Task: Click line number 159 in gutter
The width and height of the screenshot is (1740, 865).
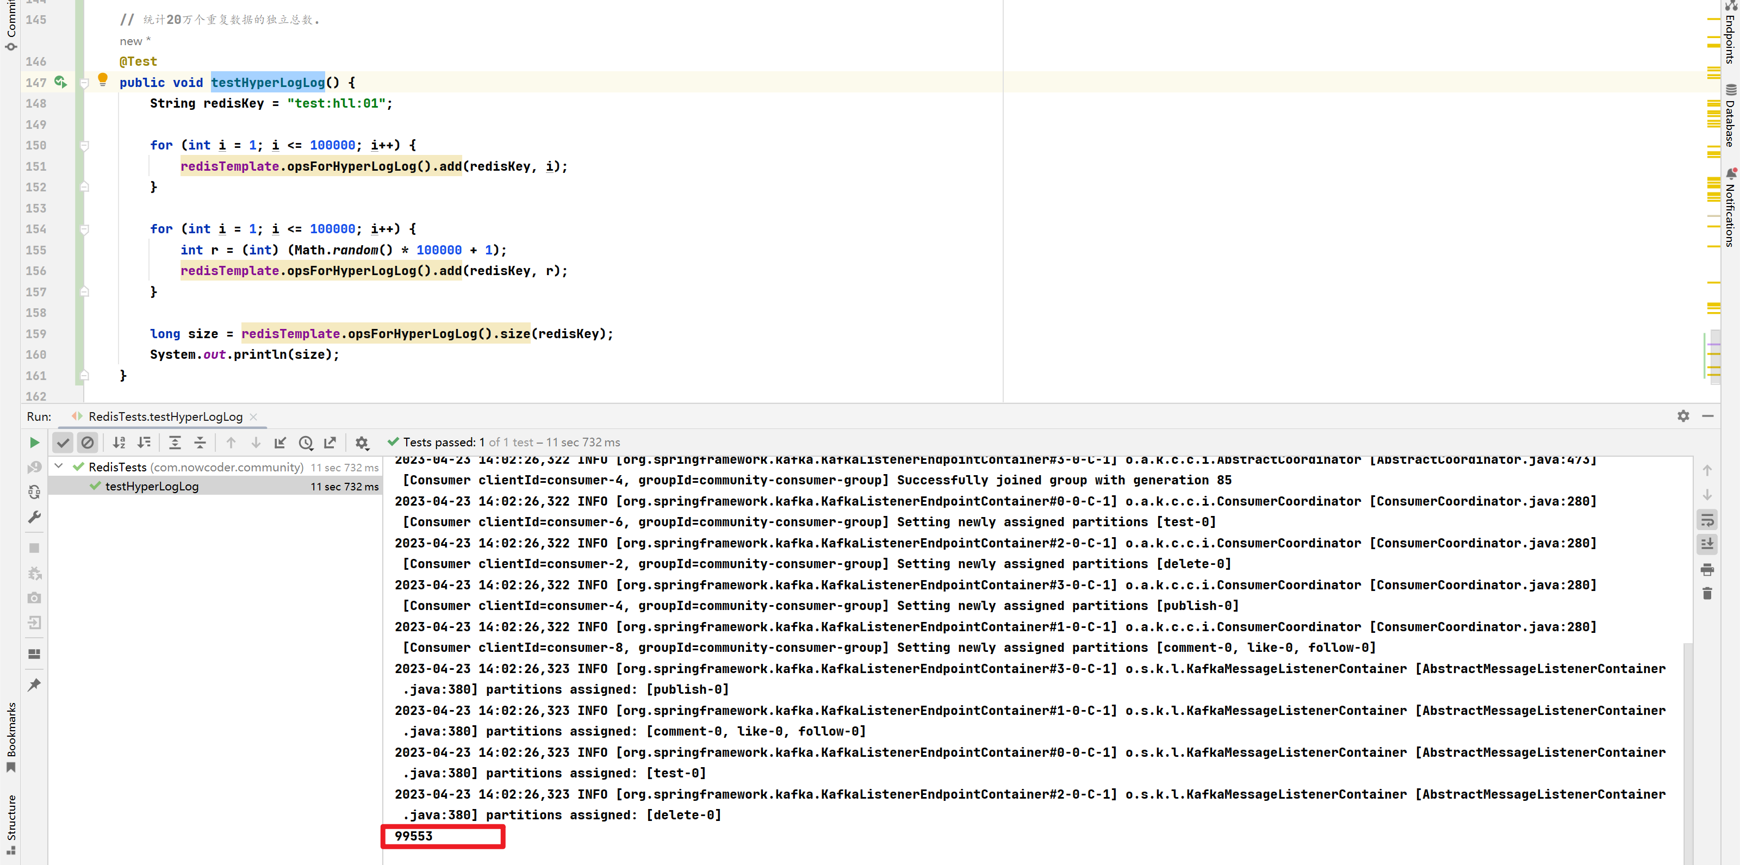Action: point(36,334)
